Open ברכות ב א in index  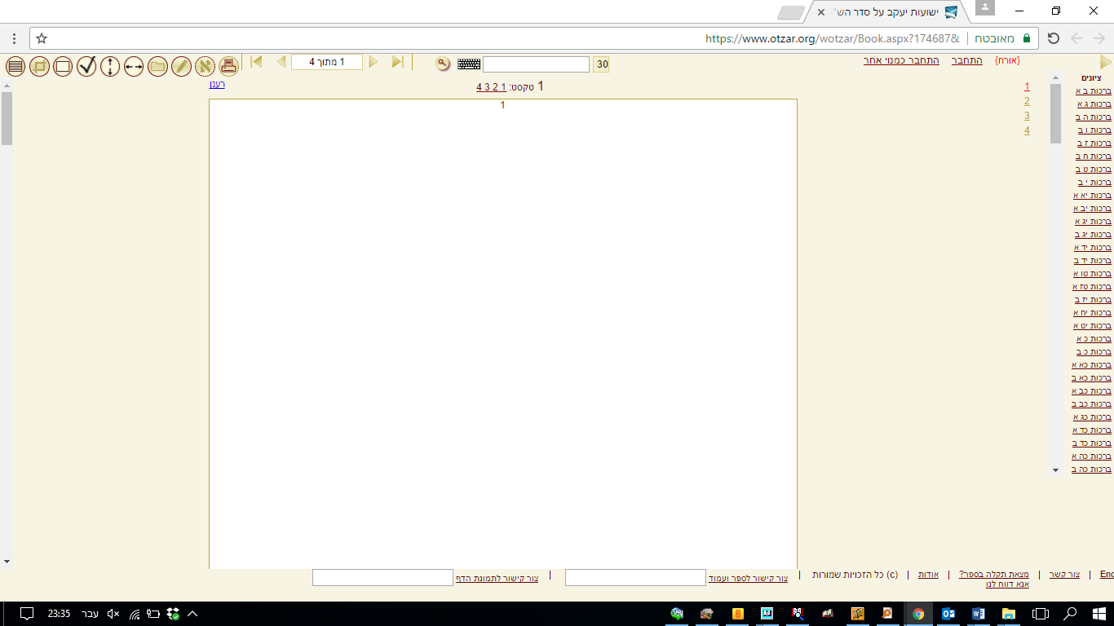tap(1094, 91)
